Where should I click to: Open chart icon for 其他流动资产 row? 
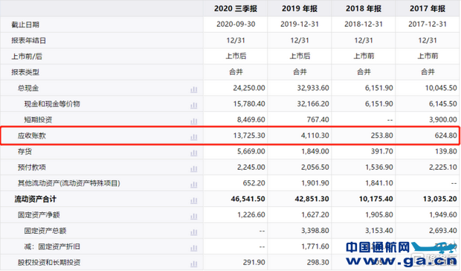194,184
